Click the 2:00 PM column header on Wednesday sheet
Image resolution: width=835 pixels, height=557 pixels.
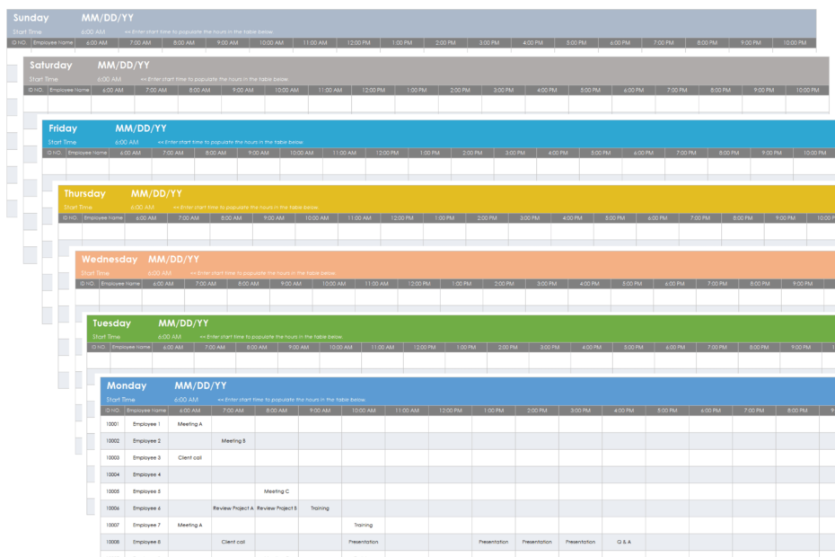(504, 284)
